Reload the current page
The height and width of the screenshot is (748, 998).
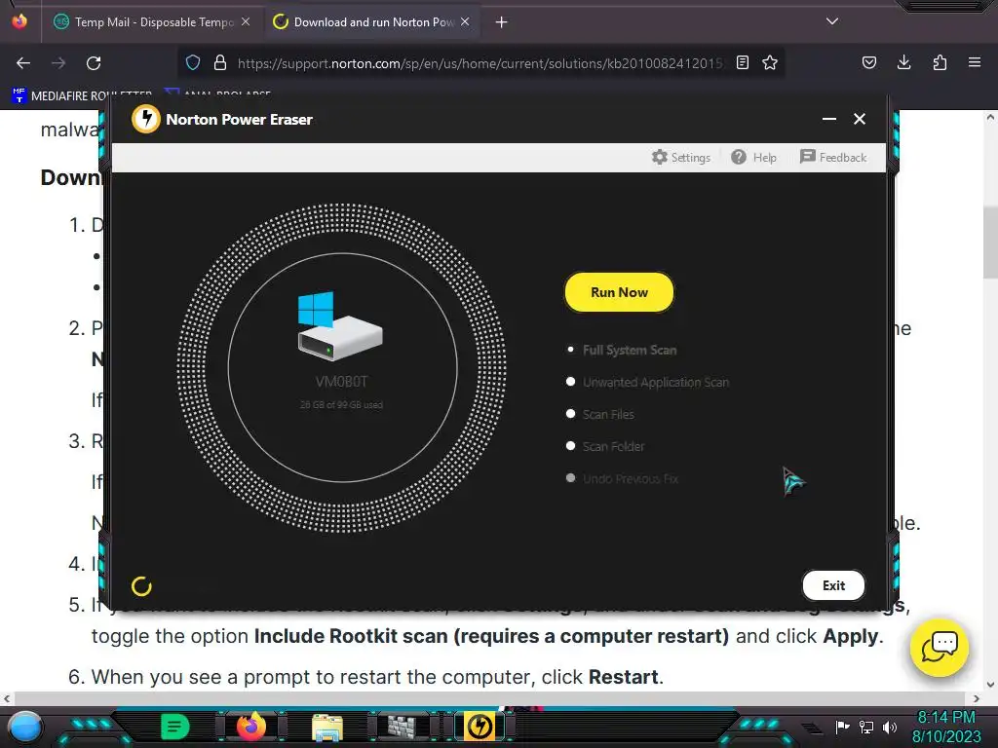[x=94, y=63]
